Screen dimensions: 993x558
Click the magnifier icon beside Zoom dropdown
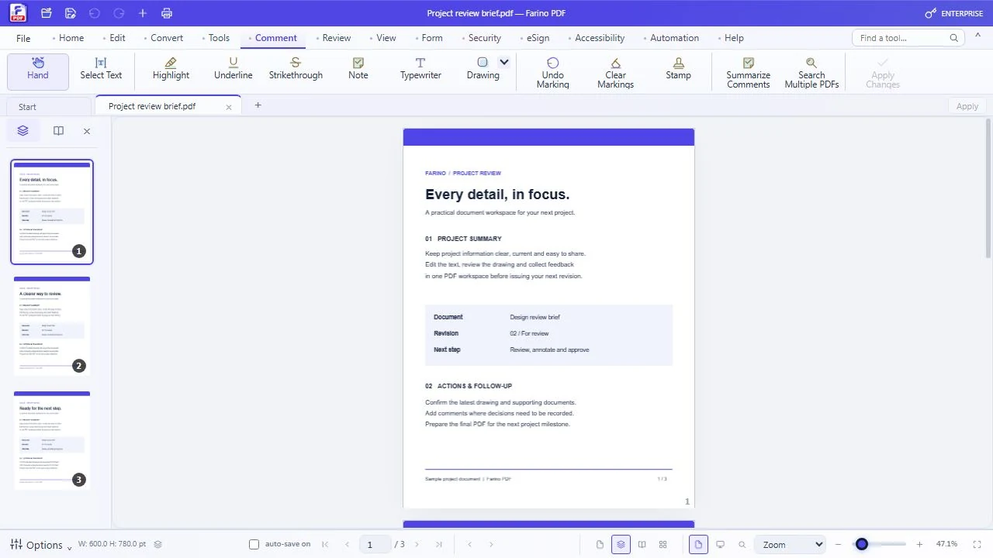click(742, 545)
